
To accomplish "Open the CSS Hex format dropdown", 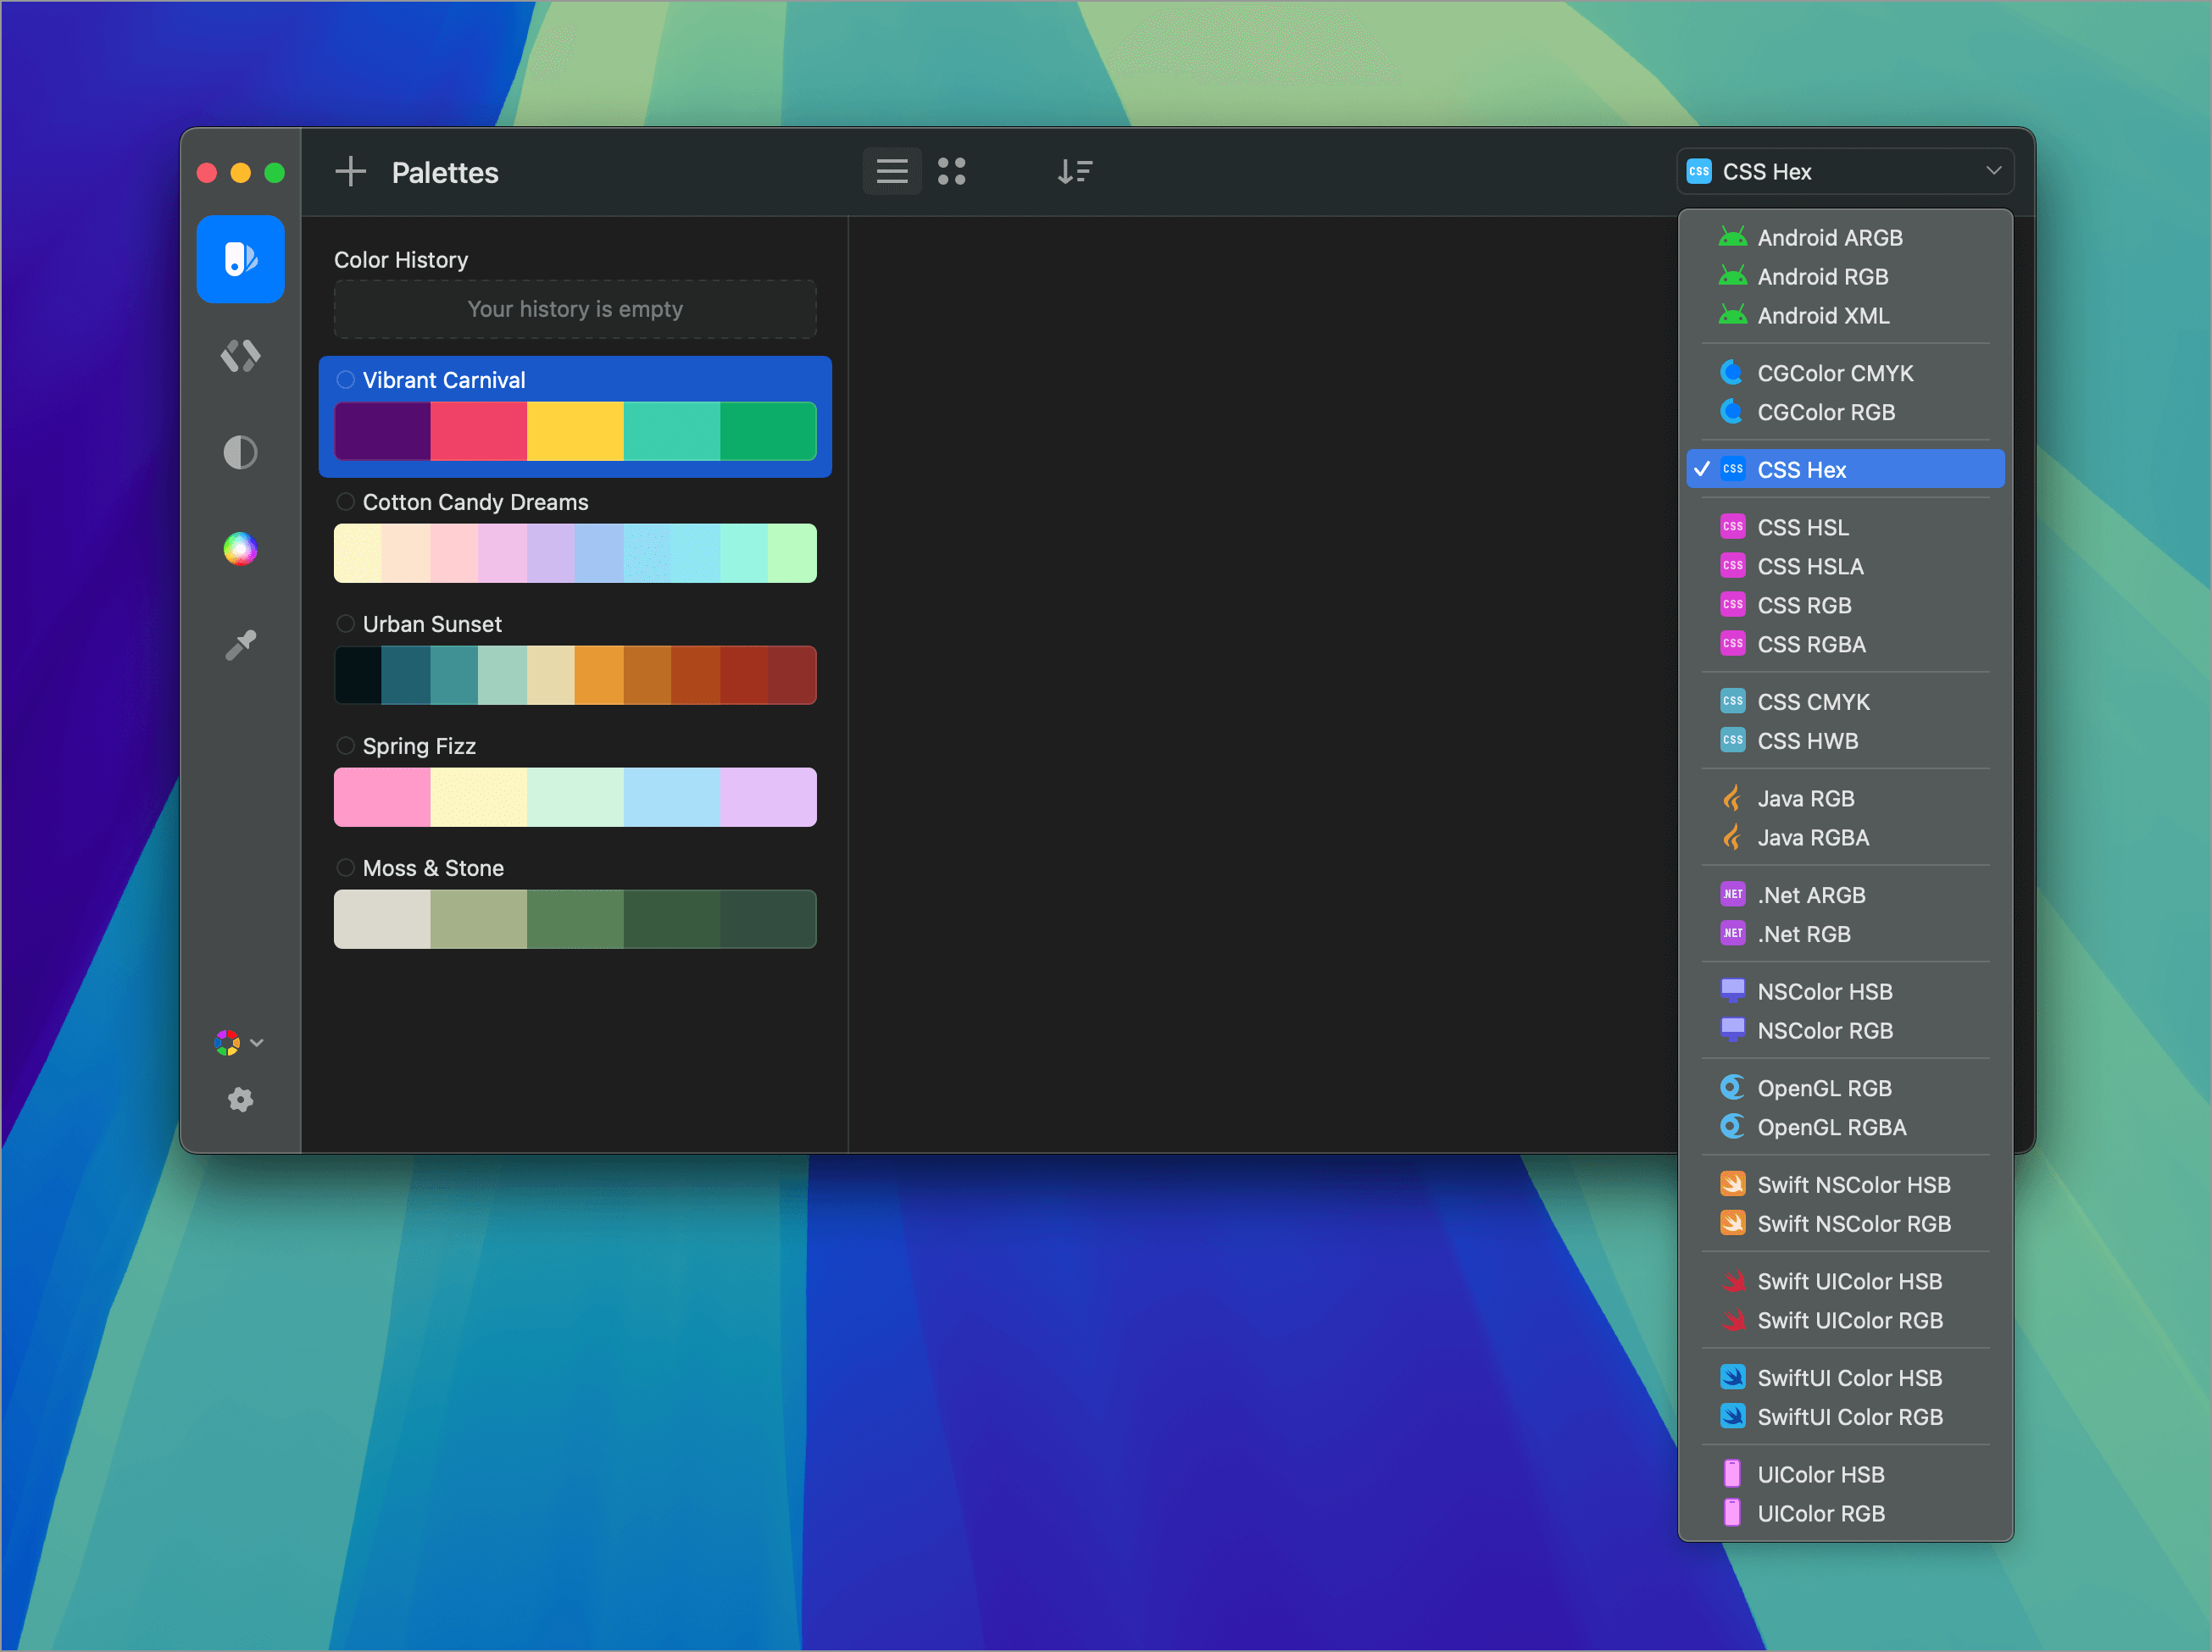I will pyautogui.click(x=1844, y=171).
